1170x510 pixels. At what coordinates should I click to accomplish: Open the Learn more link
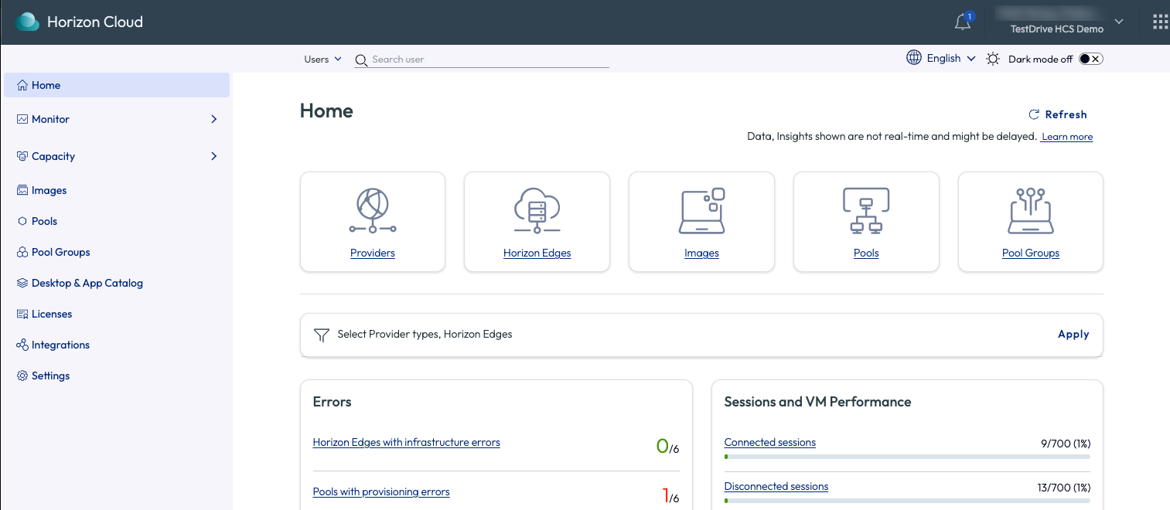[x=1066, y=137]
